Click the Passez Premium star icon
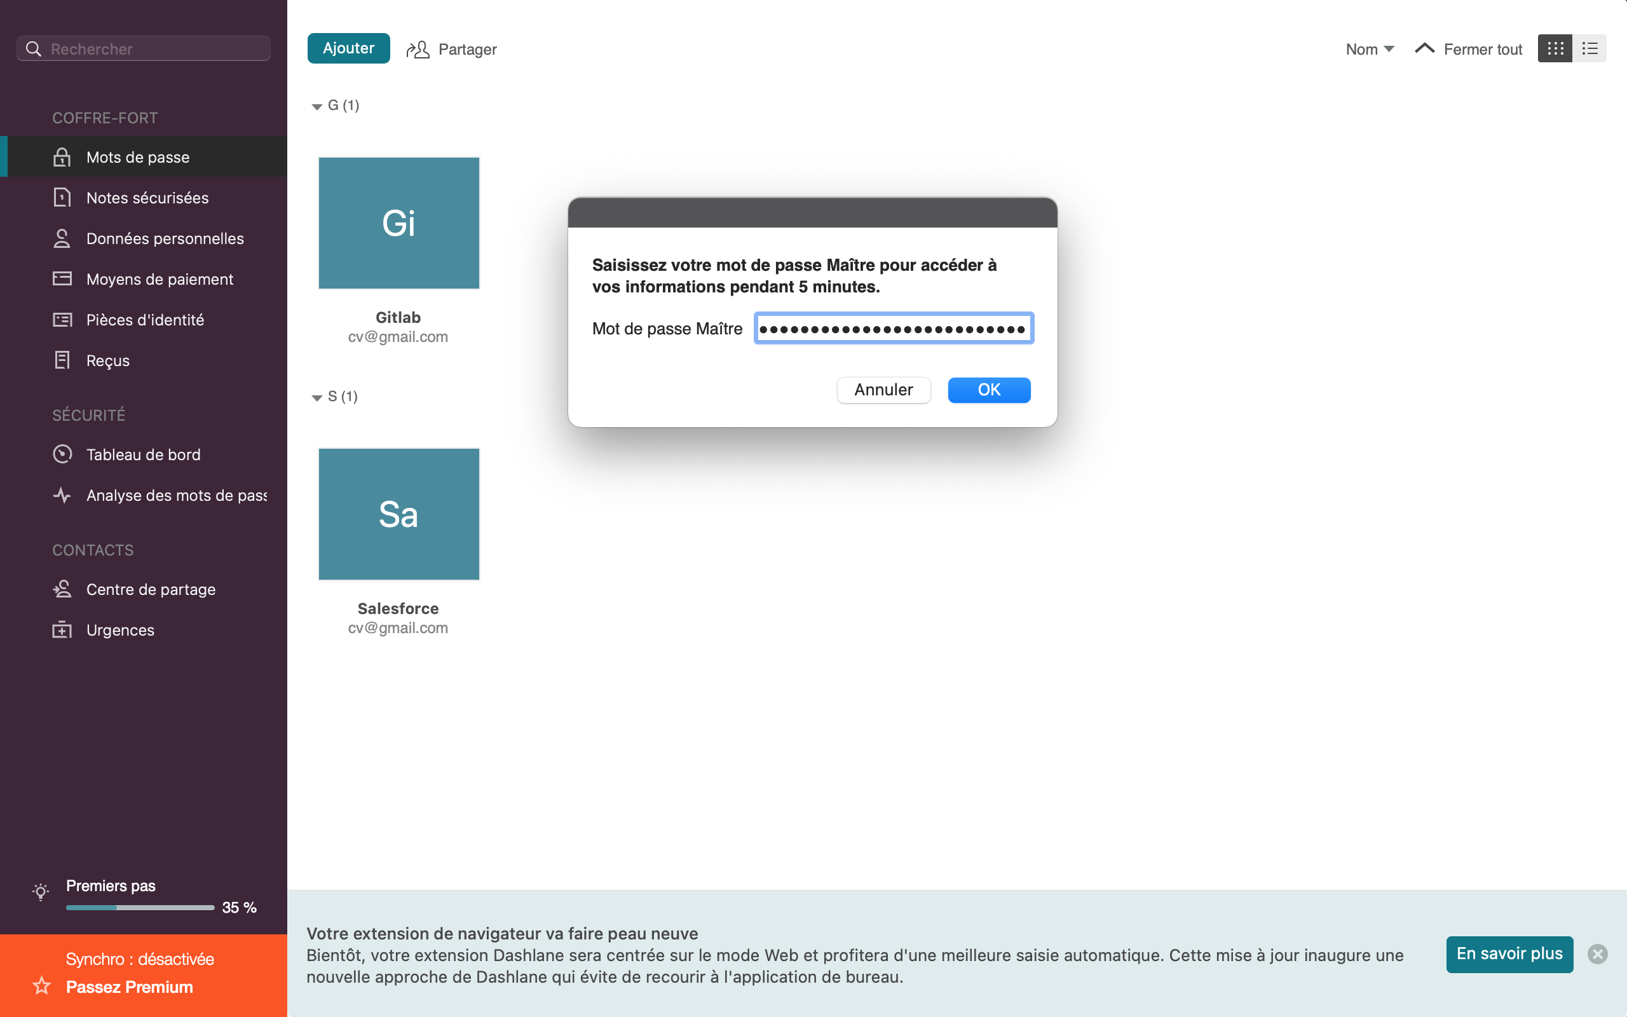The height and width of the screenshot is (1017, 1627). coord(42,986)
